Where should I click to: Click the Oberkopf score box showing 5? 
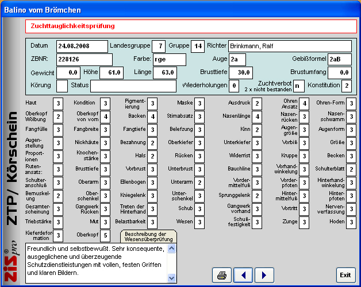[105, 235]
